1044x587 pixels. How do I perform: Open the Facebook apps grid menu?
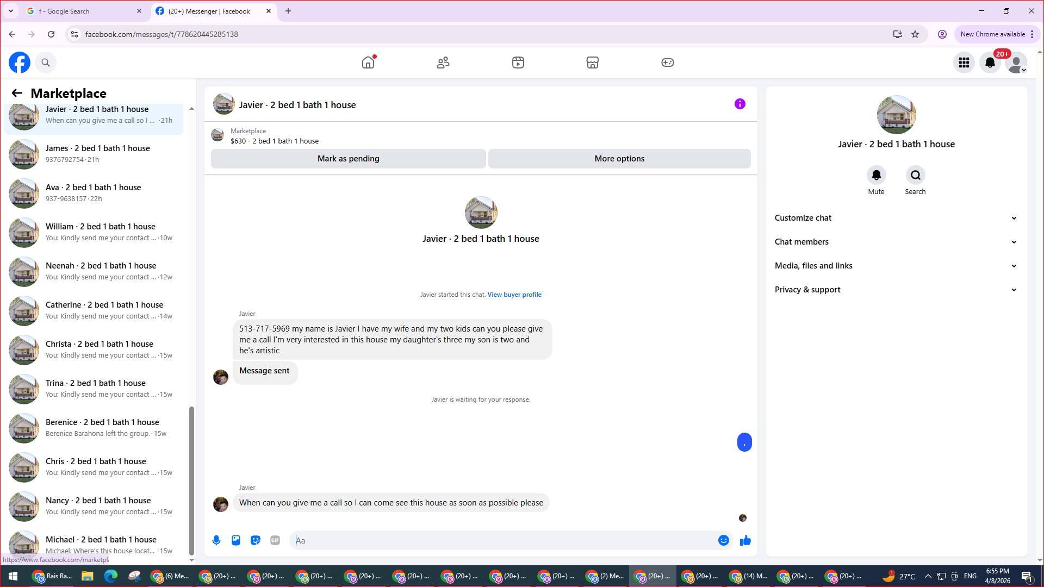964,63
